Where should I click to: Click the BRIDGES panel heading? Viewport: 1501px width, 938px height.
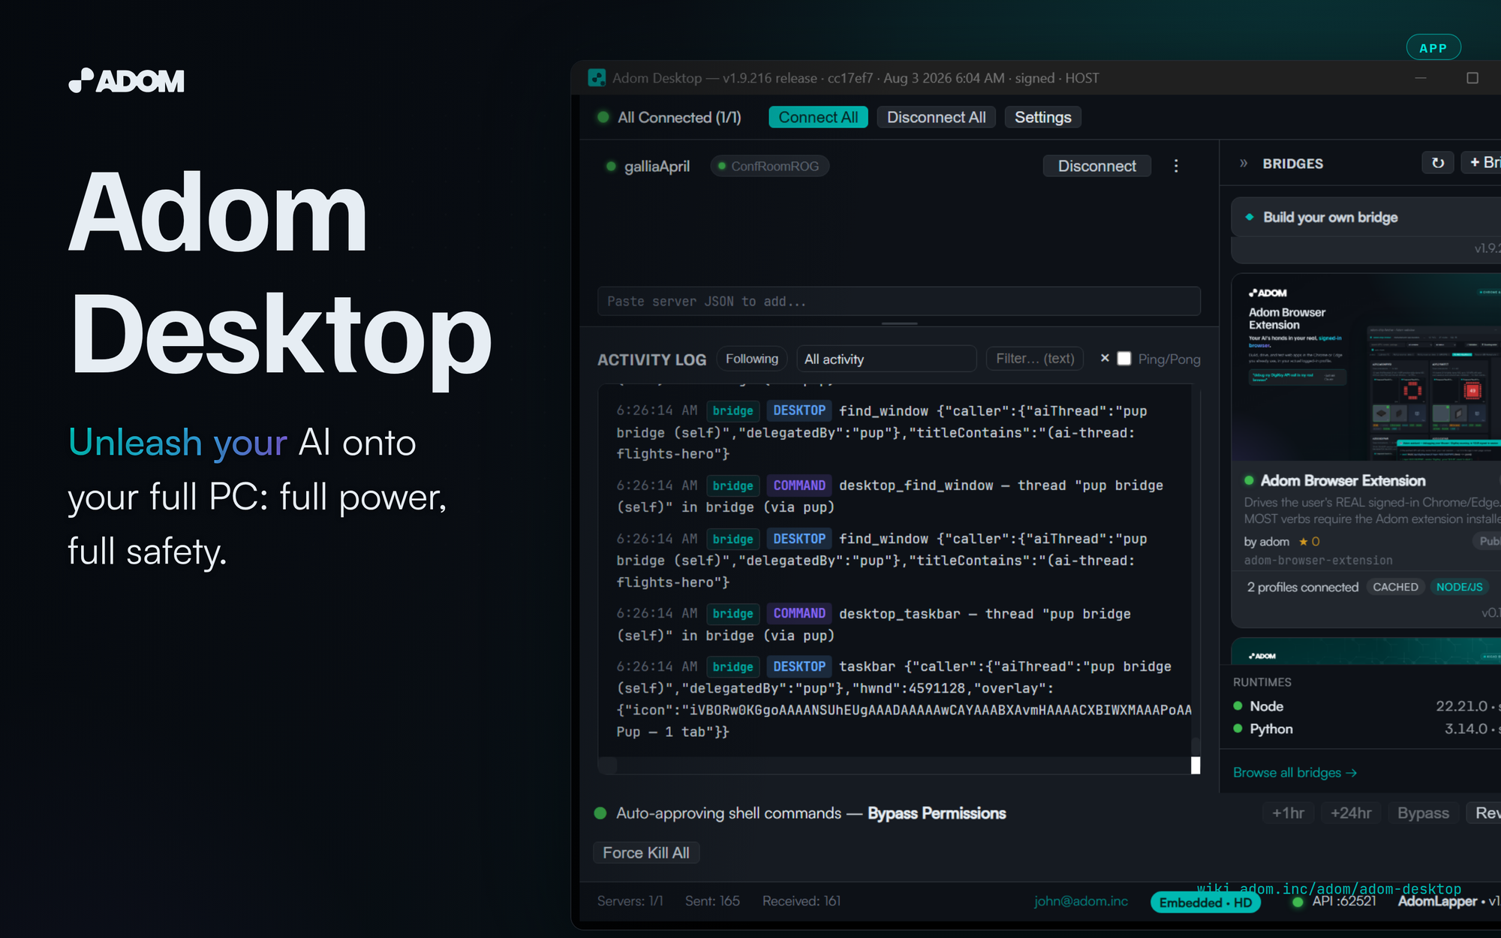[x=1293, y=164]
